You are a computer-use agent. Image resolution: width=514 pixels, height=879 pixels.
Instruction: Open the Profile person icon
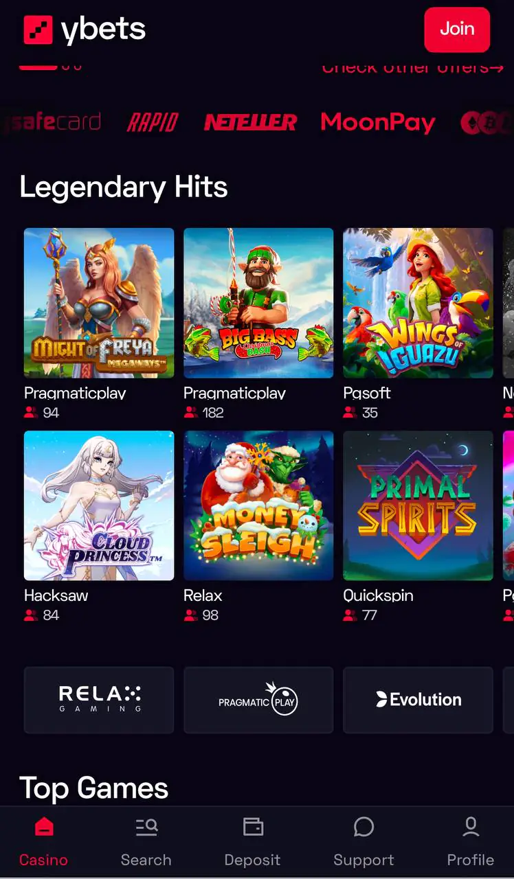tap(471, 827)
